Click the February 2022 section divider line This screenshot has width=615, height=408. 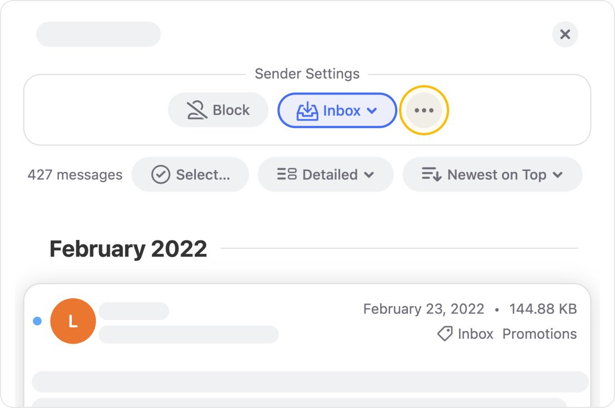pos(390,248)
